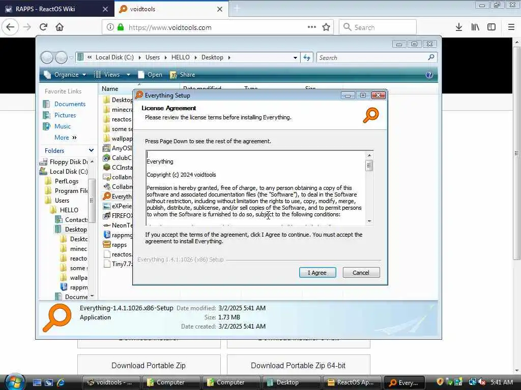521x390 pixels.
Task: Click volume muted tray icon
Action: point(481,382)
